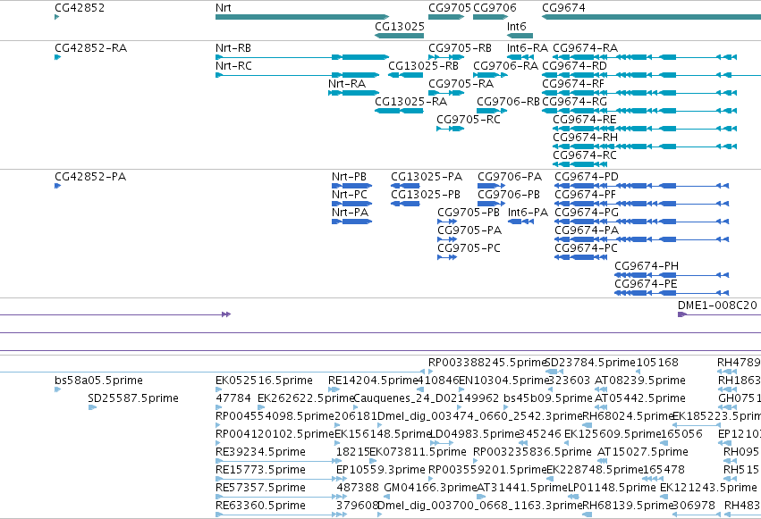
Task: Click the CG9705-RA transcript
Action: coord(446,93)
